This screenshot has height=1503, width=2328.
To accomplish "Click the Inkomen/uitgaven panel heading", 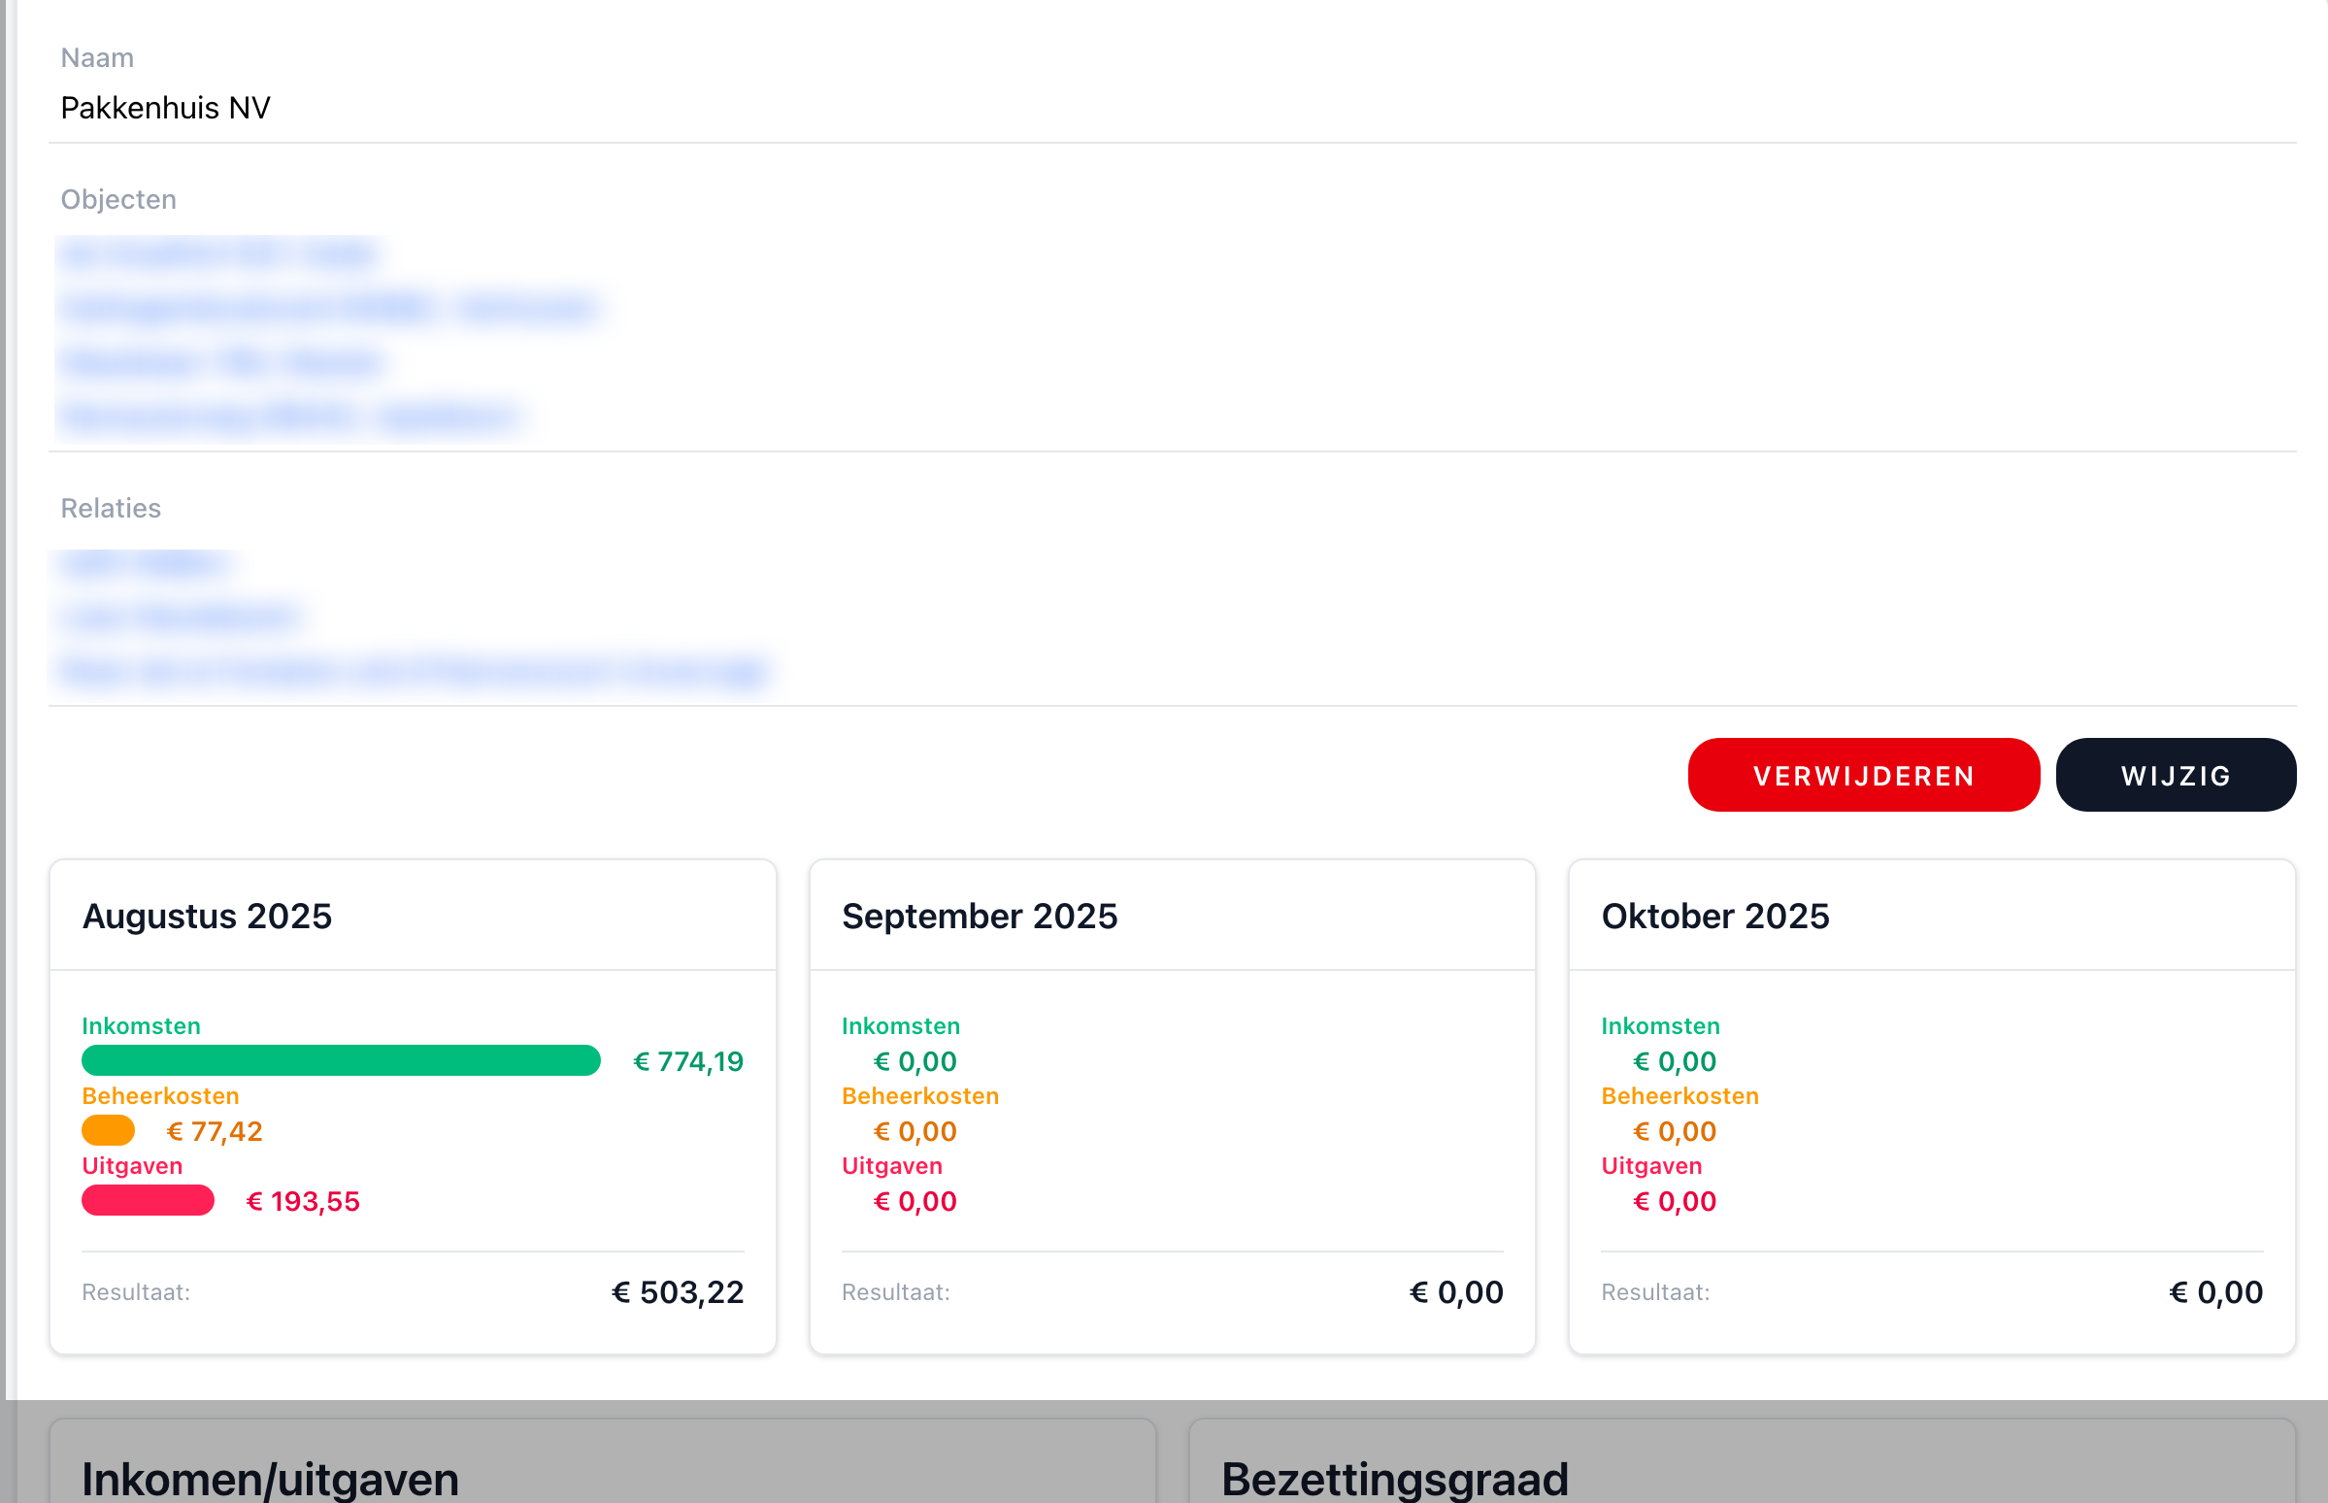I will click(270, 1478).
